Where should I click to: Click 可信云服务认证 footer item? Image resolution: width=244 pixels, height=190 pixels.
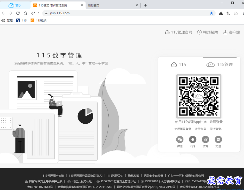[x=80, y=181]
